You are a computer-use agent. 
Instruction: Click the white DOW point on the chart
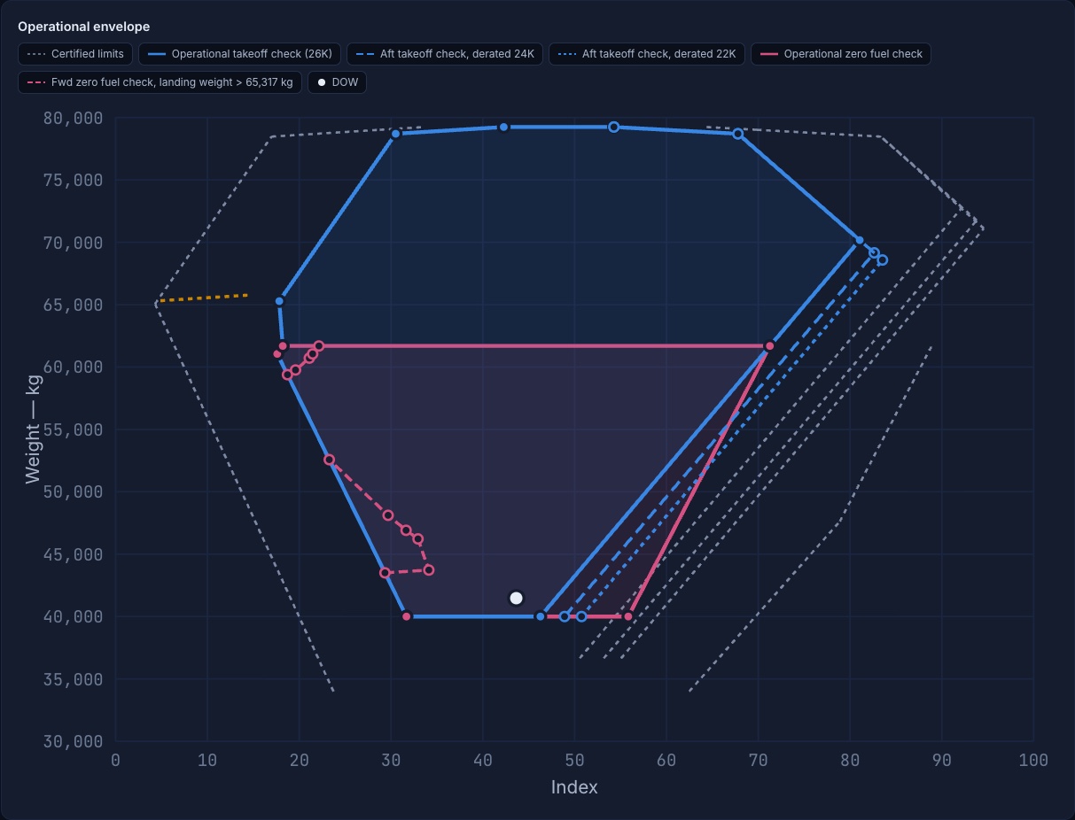pos(516,599)
